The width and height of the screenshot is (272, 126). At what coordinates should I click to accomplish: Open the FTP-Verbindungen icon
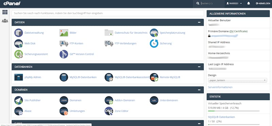(x=109, y=44)
